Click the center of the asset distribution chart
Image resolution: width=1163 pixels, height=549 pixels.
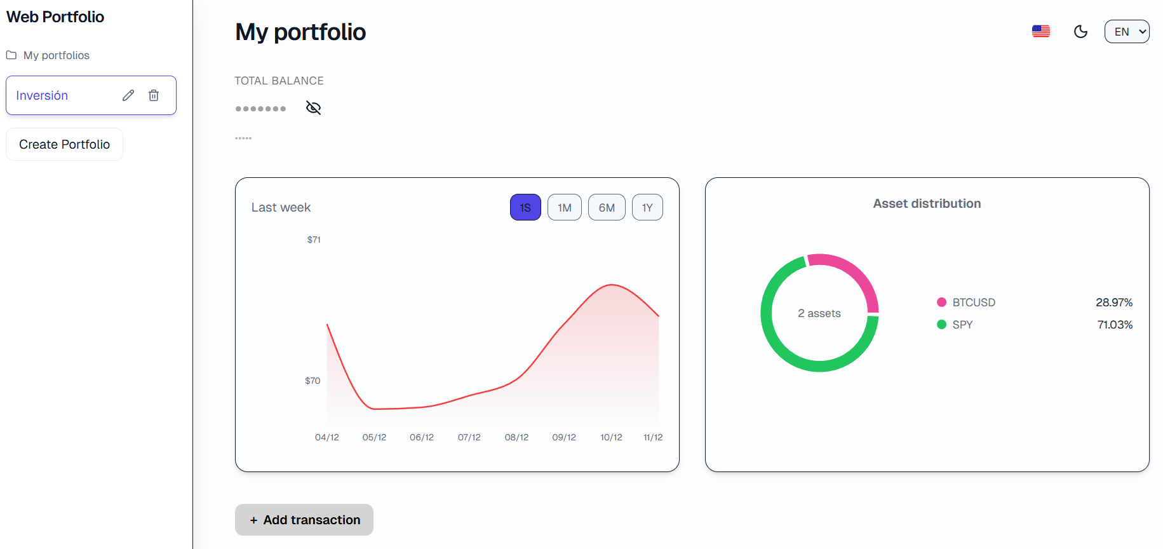tap(819, 313)
